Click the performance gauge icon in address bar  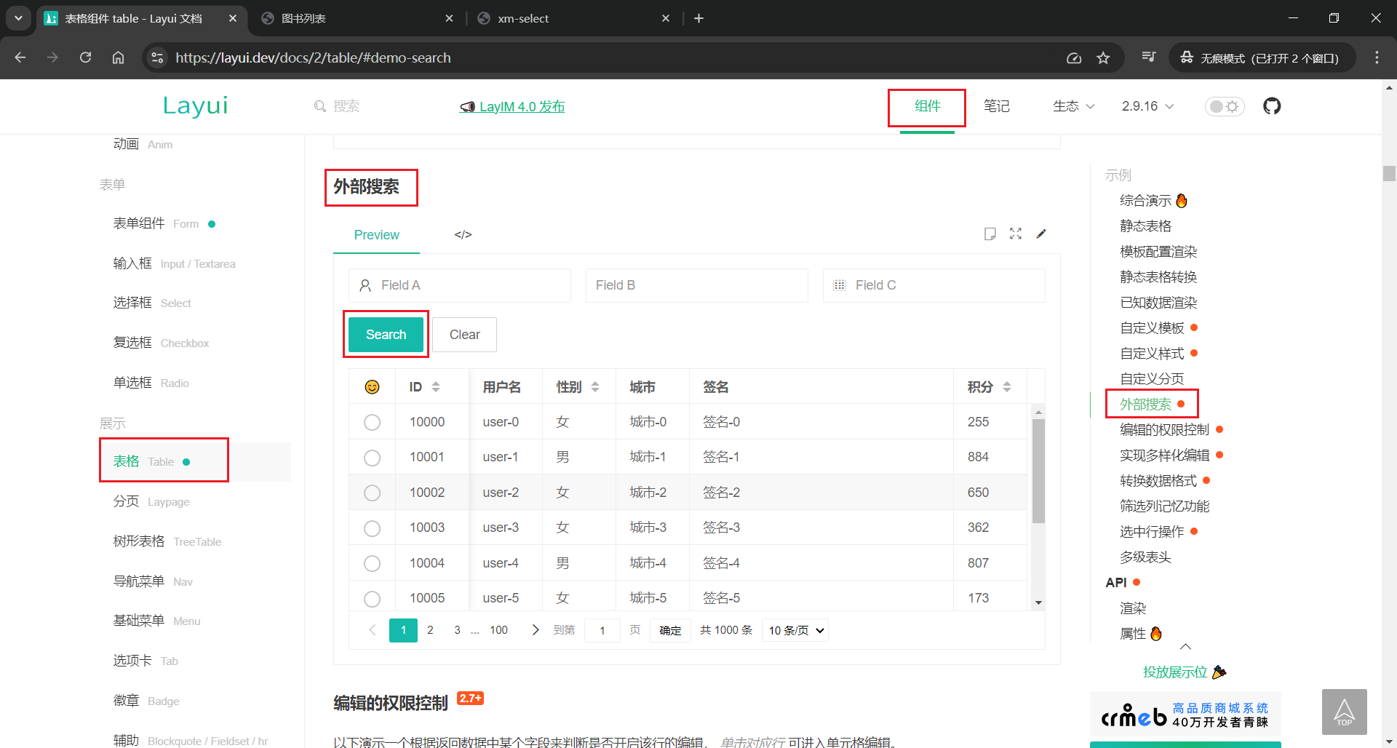tap(1074, 58)
